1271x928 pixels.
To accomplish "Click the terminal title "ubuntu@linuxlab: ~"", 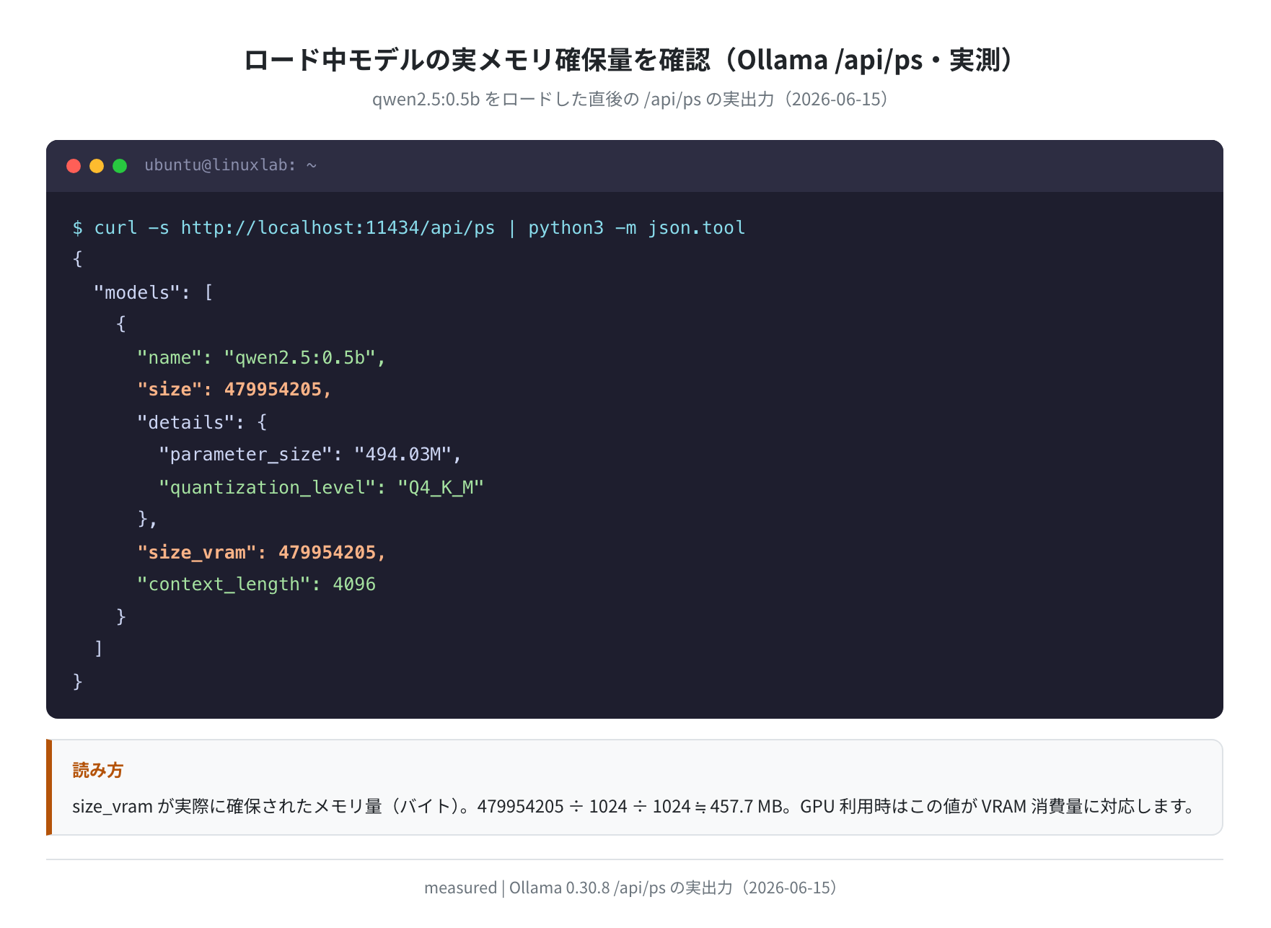I will [x=231, y=165].
